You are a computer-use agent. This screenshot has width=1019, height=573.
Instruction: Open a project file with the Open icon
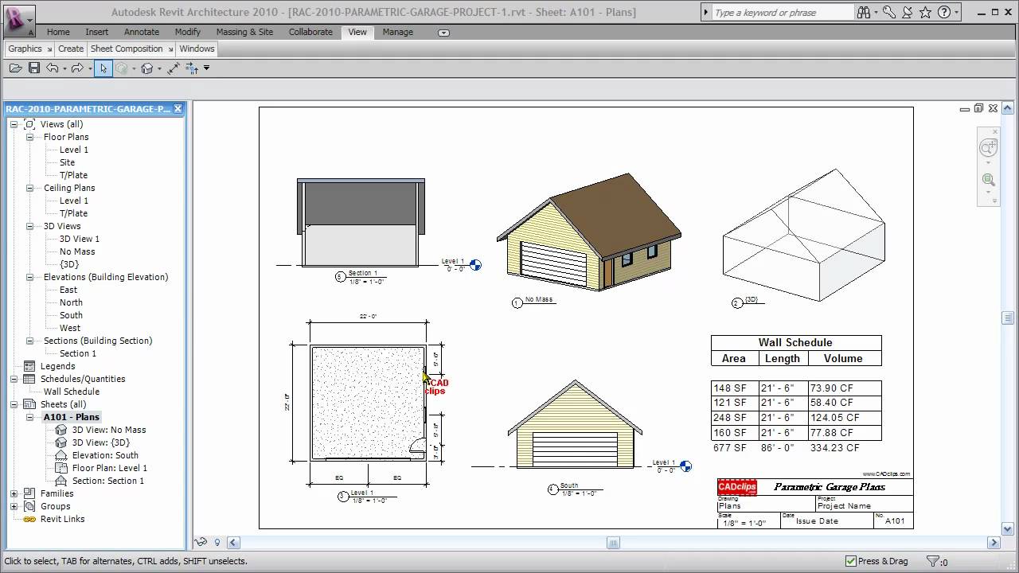point(16,68)
